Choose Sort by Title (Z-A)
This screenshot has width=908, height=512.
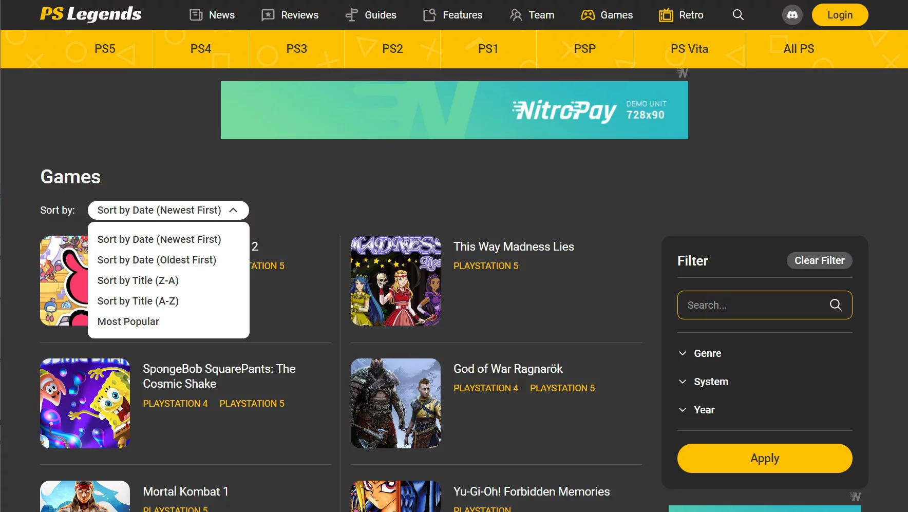138,280
